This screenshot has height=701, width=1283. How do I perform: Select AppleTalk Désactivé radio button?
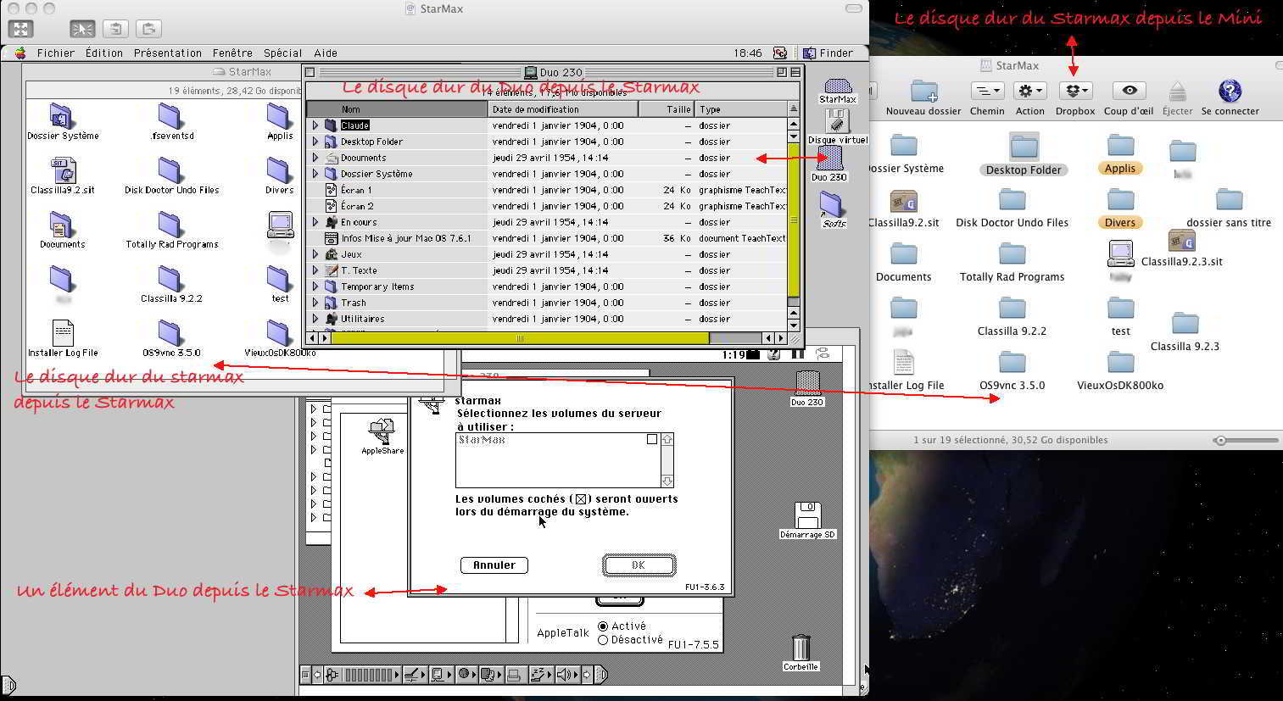[x=603, y=640]
